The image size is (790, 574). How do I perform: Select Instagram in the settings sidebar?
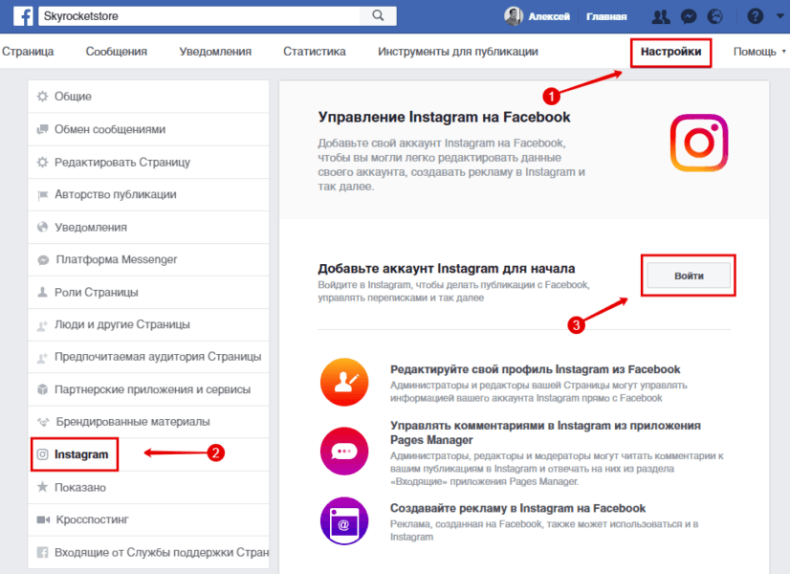(x=75, y=454)
